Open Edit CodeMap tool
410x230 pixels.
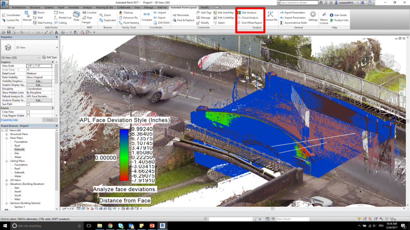pyautogui.click(x=224, y=17)
